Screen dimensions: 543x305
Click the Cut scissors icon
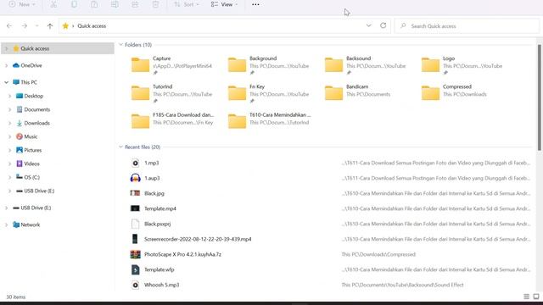[53, 4]
